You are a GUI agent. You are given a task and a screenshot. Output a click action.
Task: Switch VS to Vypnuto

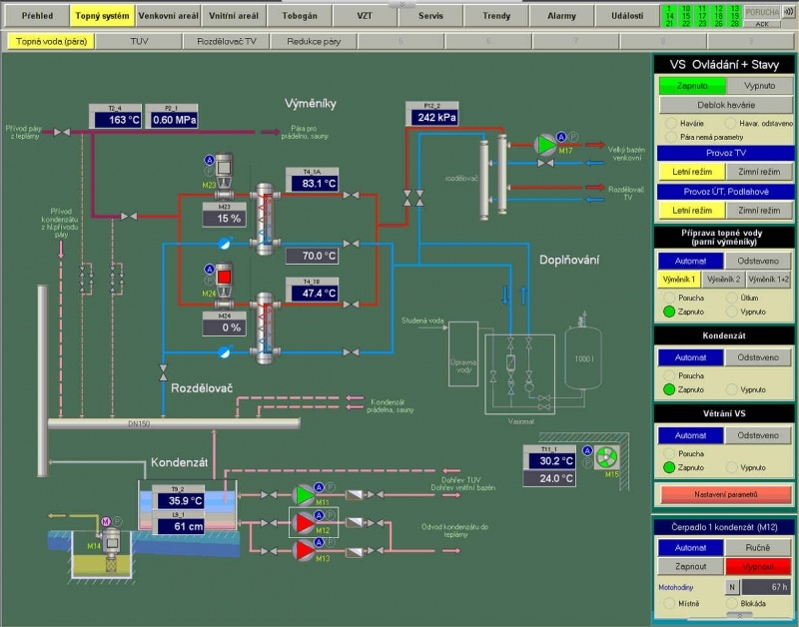759,86
